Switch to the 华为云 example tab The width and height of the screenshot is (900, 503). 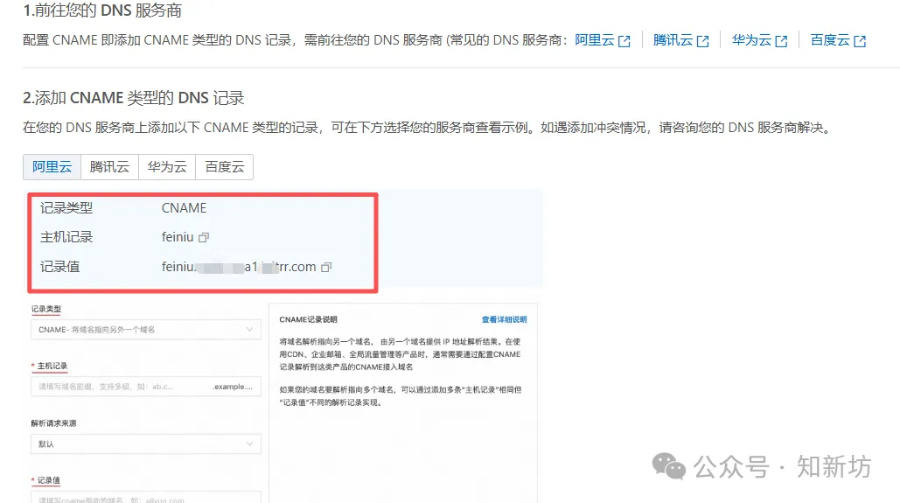(x=167, y=167)
